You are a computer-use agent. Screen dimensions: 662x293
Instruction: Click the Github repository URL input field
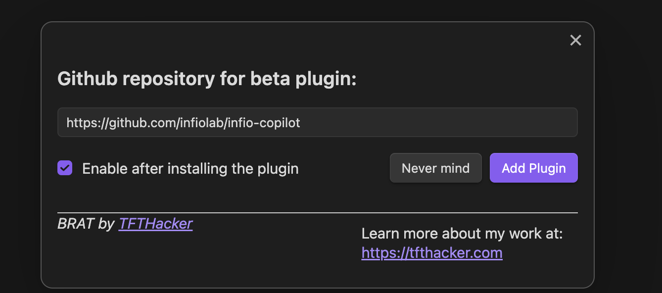pos(317,122)
